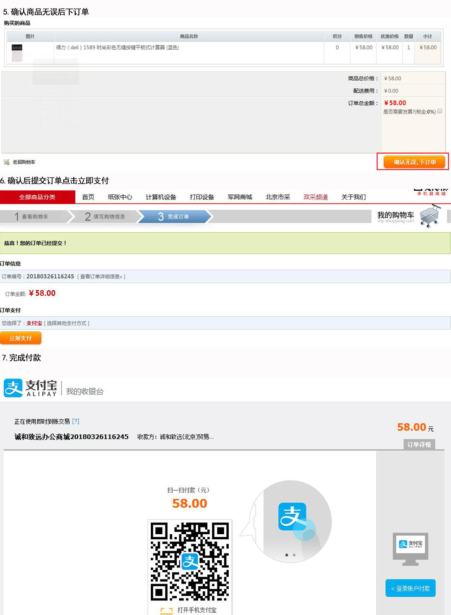Click the Alipay QR code image
The width and height of the screenshot is (451, 615).
(190, 562)
